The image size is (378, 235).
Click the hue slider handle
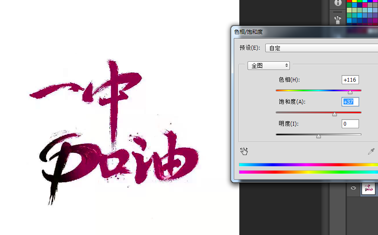click(350, 92)
